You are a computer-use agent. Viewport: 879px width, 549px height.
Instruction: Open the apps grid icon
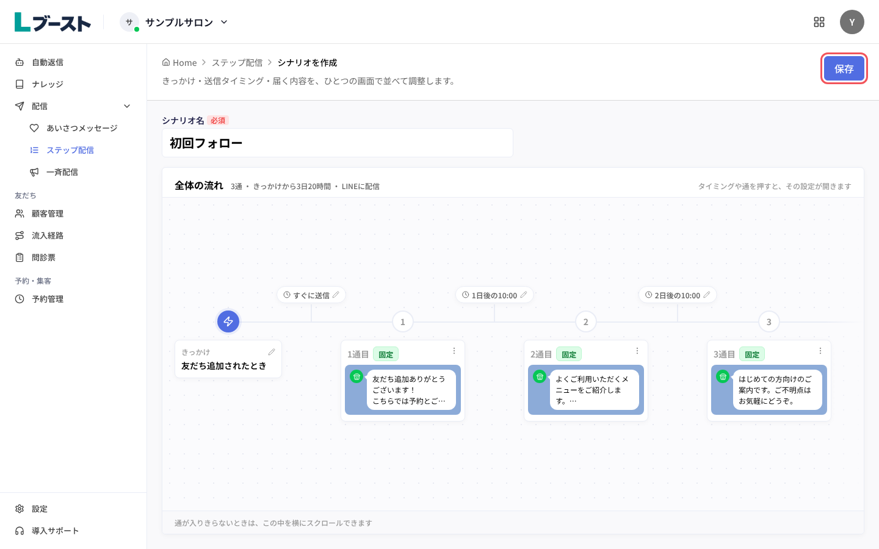[x=819, y=22]
